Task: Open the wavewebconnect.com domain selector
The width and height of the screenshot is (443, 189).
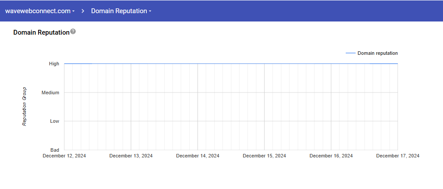Action: pyautogui.click(x=38, y=11)
